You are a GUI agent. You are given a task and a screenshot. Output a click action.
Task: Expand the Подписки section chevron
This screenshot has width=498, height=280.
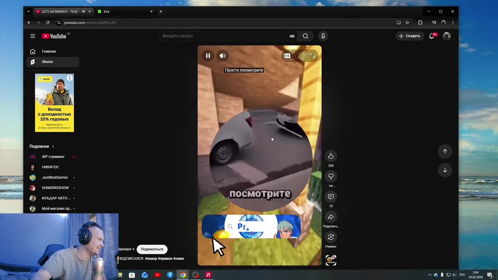[x=53, y=146]
